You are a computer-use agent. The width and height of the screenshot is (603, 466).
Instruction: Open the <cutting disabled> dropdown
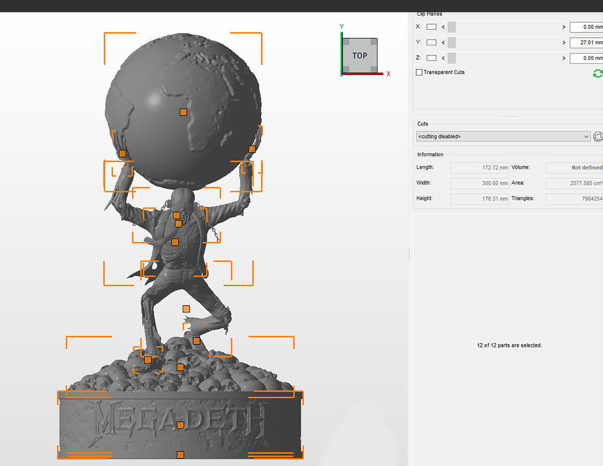coord(502,136)
